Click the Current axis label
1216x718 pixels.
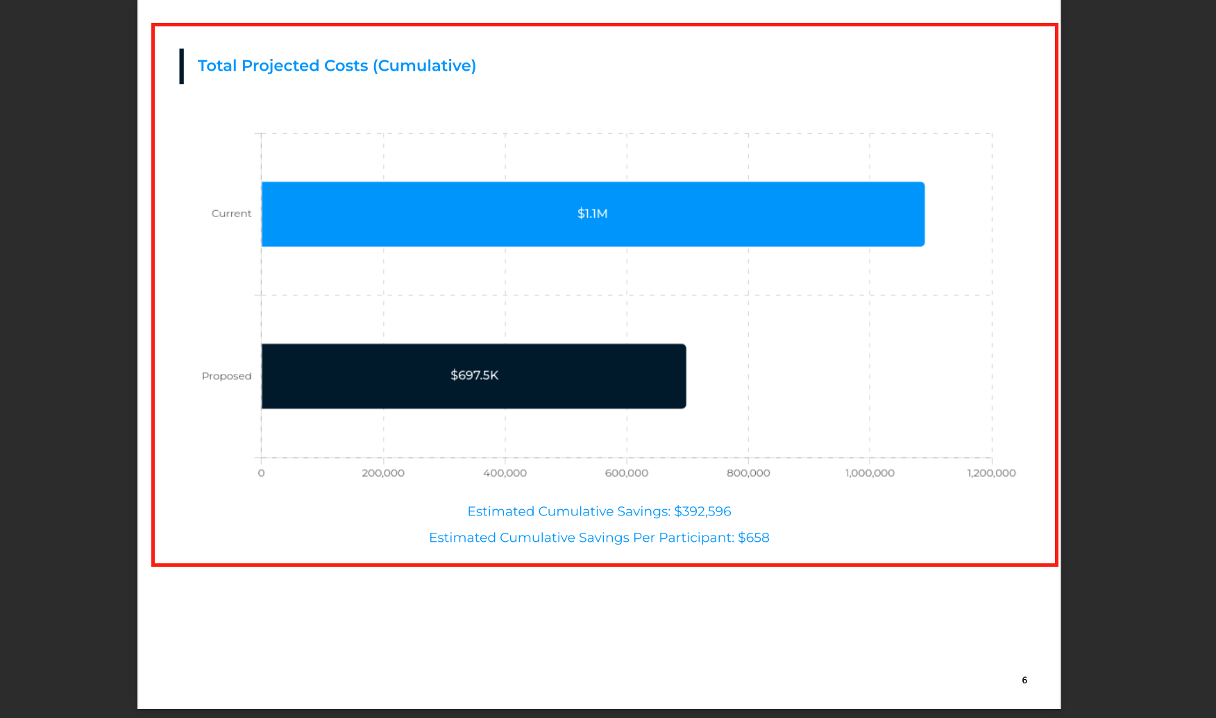(x=231, y=214)
